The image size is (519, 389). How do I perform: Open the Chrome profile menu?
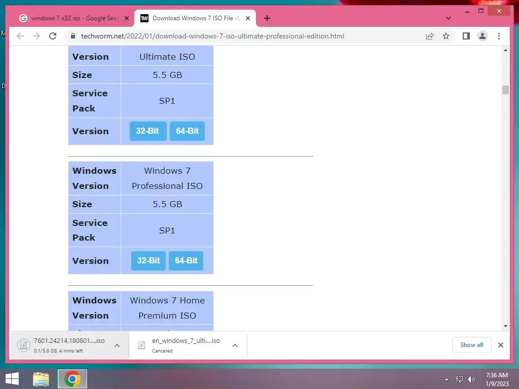click(483, 36)
